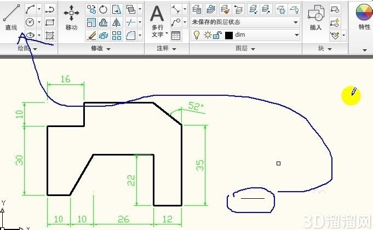This screenshot has width=373, height=230.
Task: Open the Multiline Text (多行文字) tool
Action: point(157,21)
